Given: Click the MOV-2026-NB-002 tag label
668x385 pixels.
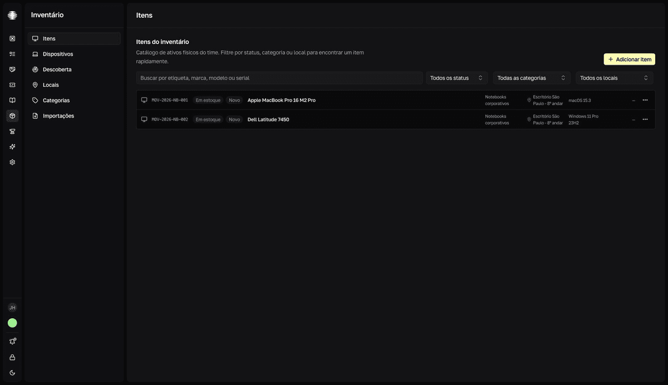Looking at the screenshot, I should pos(170,120).
